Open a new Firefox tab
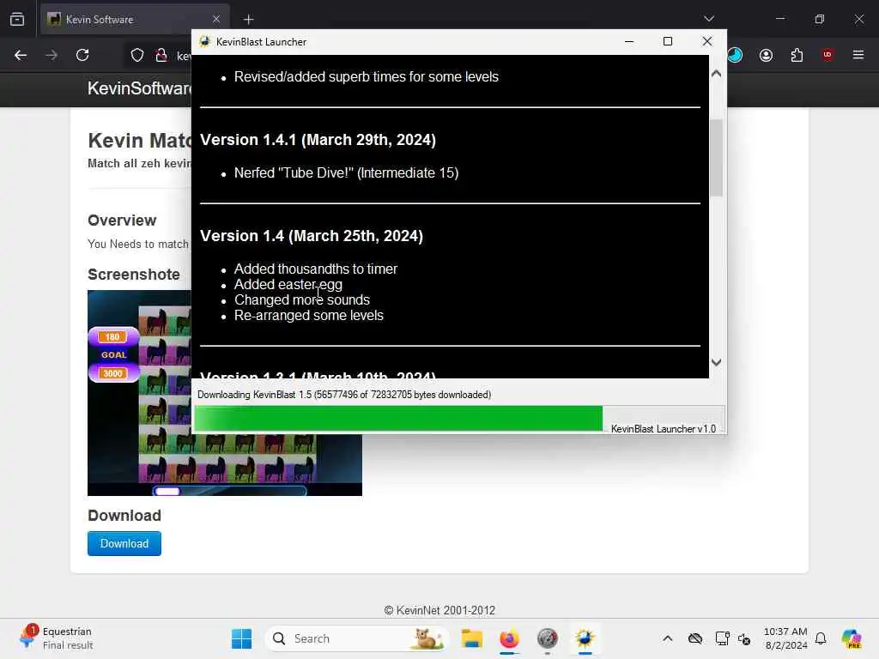This screenshot has height=659, width=879. (x=248, y=20)
